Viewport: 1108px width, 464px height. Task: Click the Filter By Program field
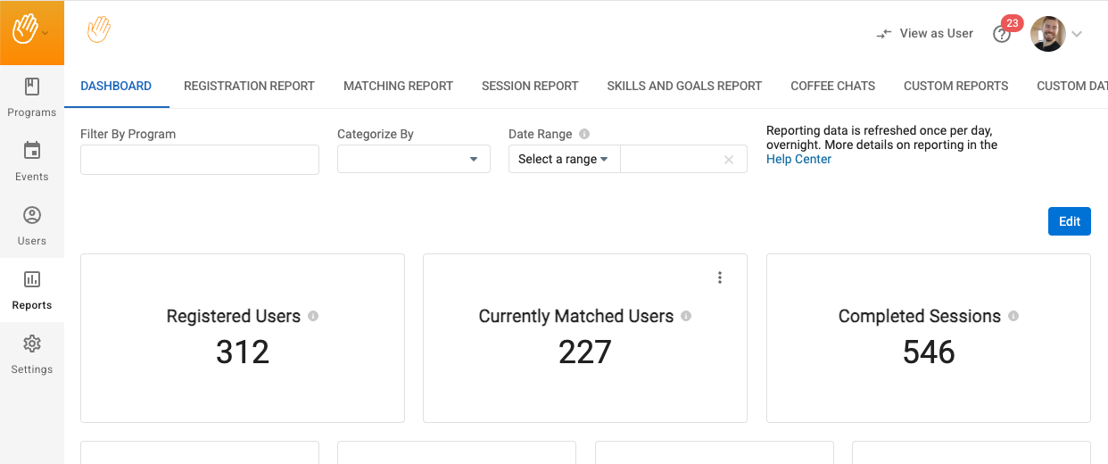200,160
